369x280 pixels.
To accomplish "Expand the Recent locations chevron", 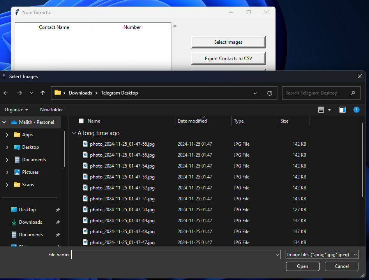I will (31, 93).
